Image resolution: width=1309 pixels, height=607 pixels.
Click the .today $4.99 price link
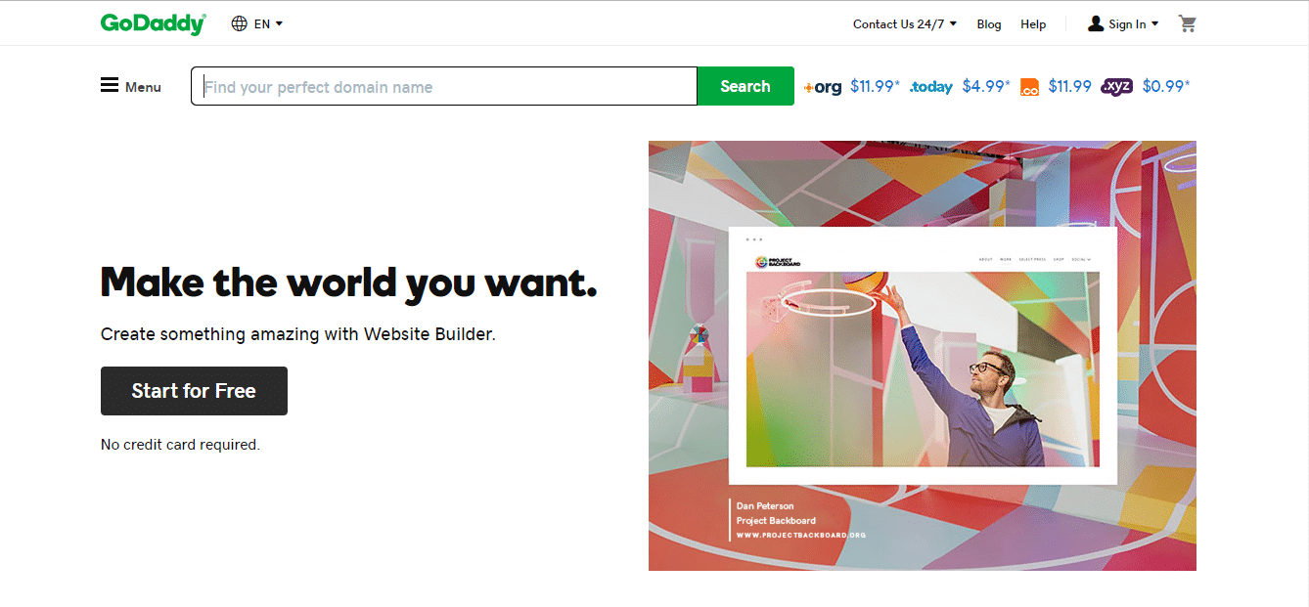pos(986,86)
